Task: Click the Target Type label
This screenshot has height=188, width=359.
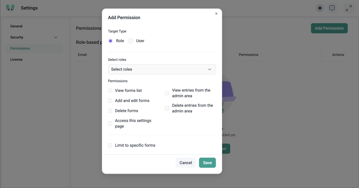Action: [117, 31]
